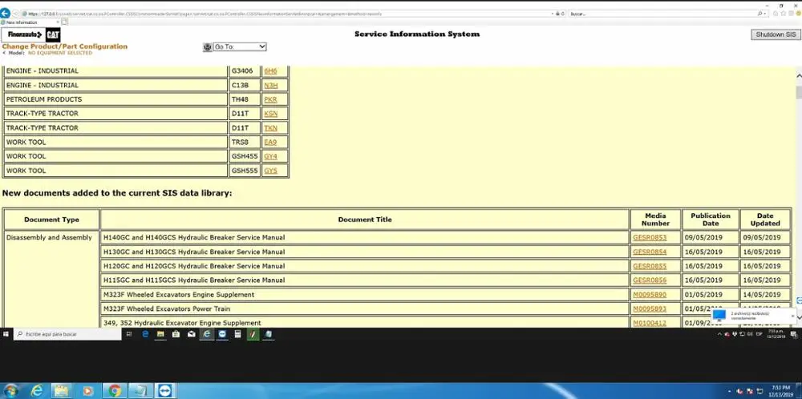The image size is (802, 399).
Task: Show hidden tray icons on inner taskbar
Action: click(719, 334)
